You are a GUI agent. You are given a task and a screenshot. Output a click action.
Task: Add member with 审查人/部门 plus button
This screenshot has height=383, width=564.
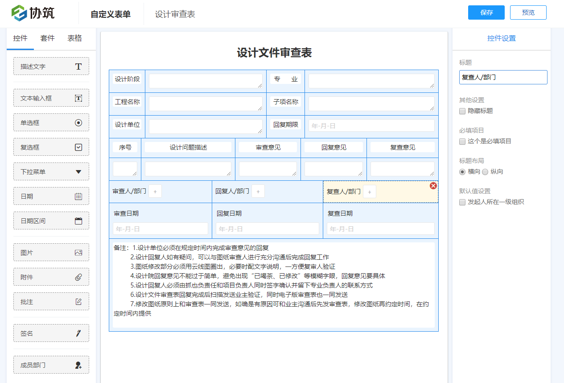(155, 191)
